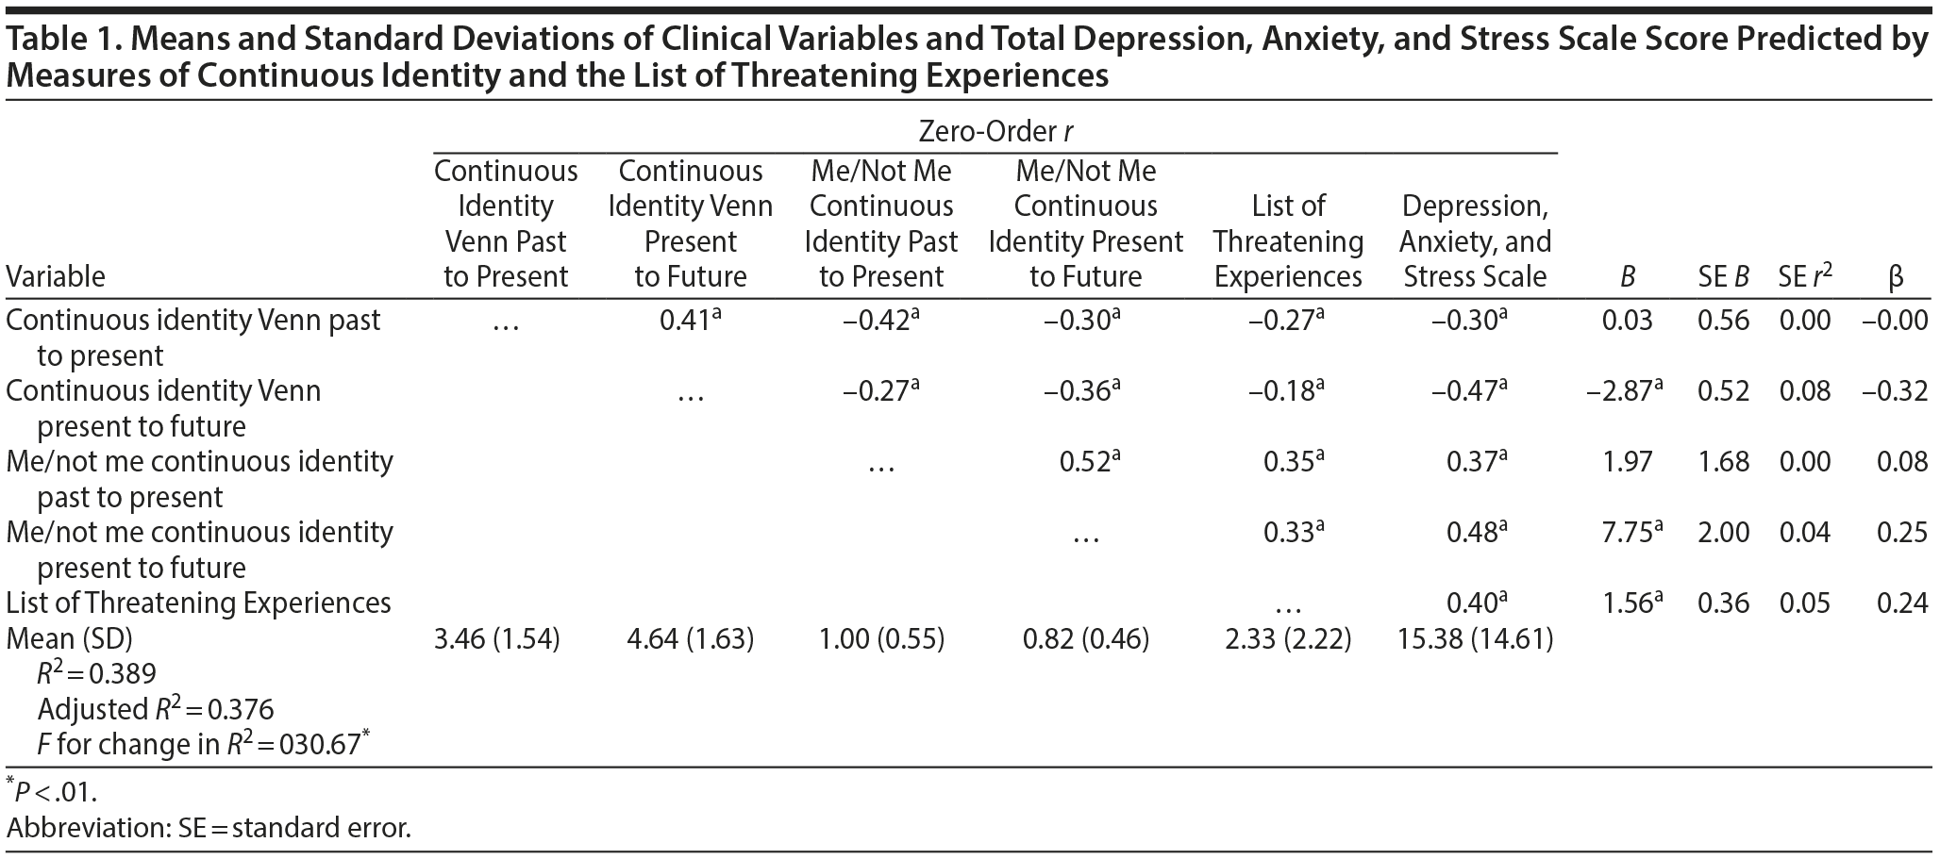Click the List of Threatening Experiences column header
The height and width of the screenshot is (859, 1940).
point(1288,240)
